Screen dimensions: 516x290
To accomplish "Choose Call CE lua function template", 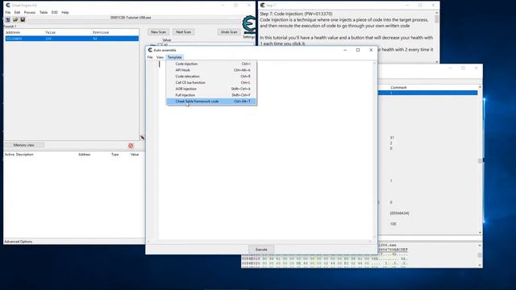I will coord(211,82).
